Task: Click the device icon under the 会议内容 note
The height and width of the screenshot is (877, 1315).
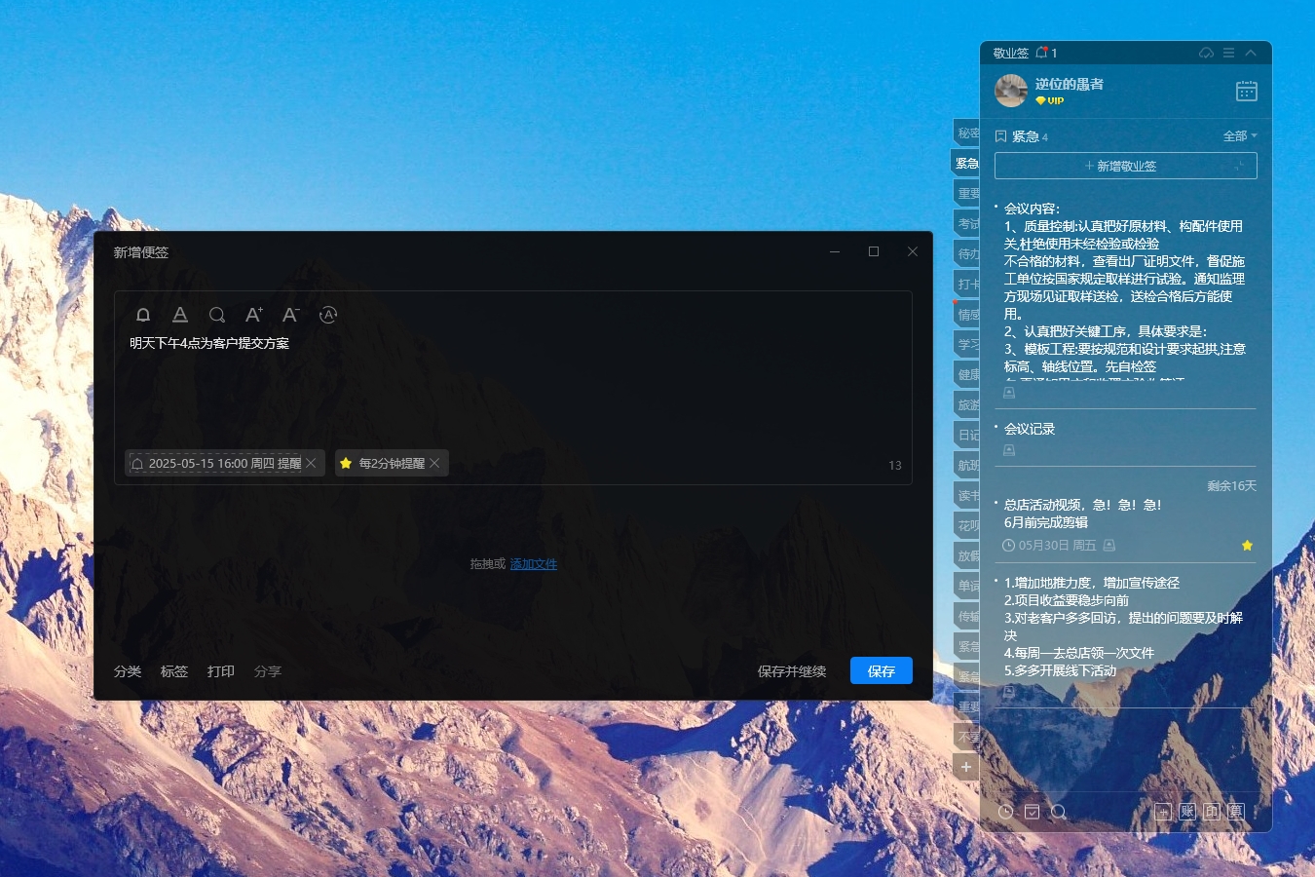Action: click(x=1009, y=393)
